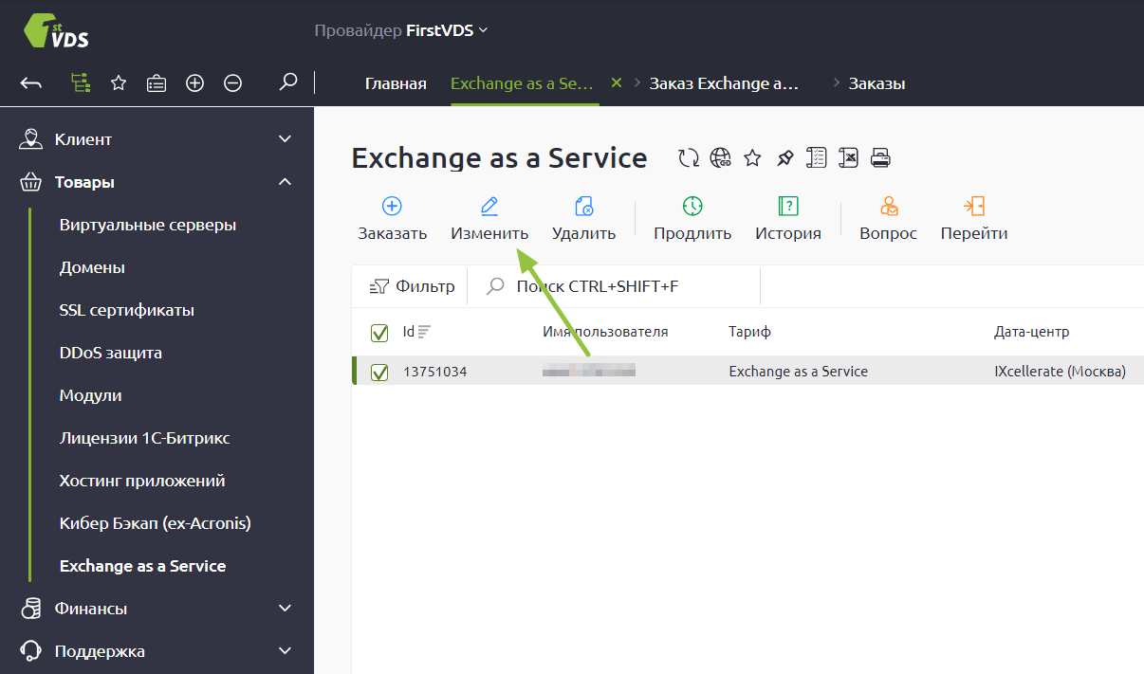The image size is (1144, 674).
Task: Open the global search magnifier
Action: click(288, 82)
